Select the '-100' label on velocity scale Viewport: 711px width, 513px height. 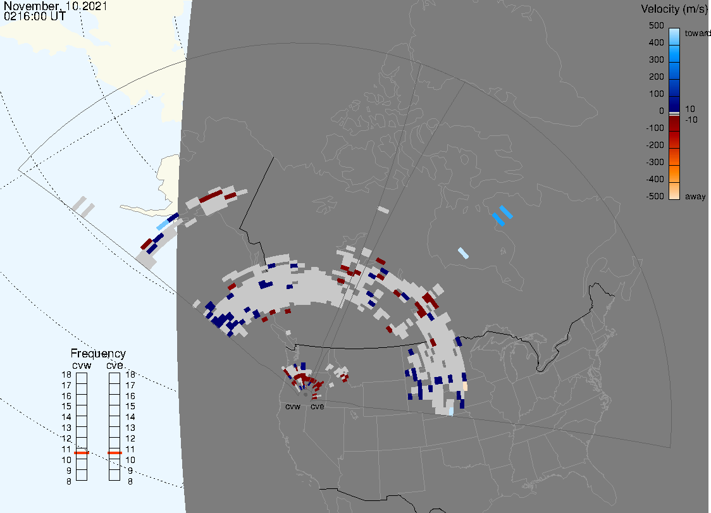655,128
